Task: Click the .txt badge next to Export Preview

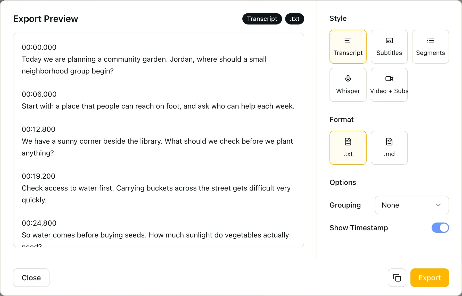Action: 294,19
